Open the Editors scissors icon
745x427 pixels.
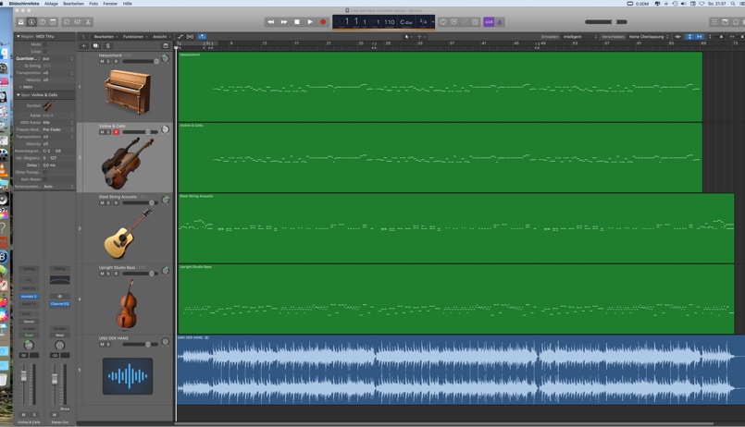pyautogui.click(x=88, y=22)
